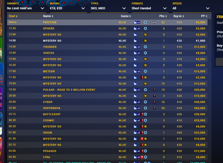223x163 pixels.
Task: Sort tournaments by Start column
Action: coord(13,16)
